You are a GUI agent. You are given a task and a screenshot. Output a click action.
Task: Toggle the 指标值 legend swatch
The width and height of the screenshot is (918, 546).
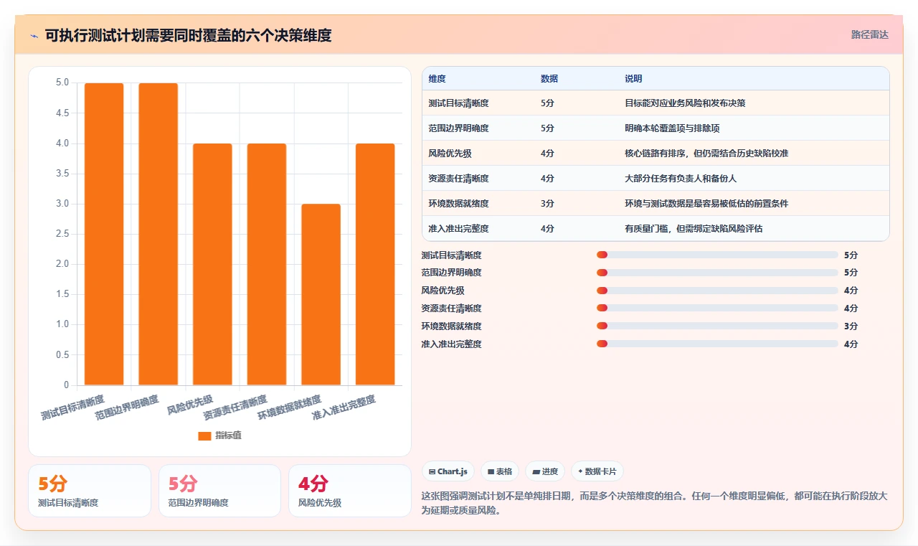click(204, 436)
